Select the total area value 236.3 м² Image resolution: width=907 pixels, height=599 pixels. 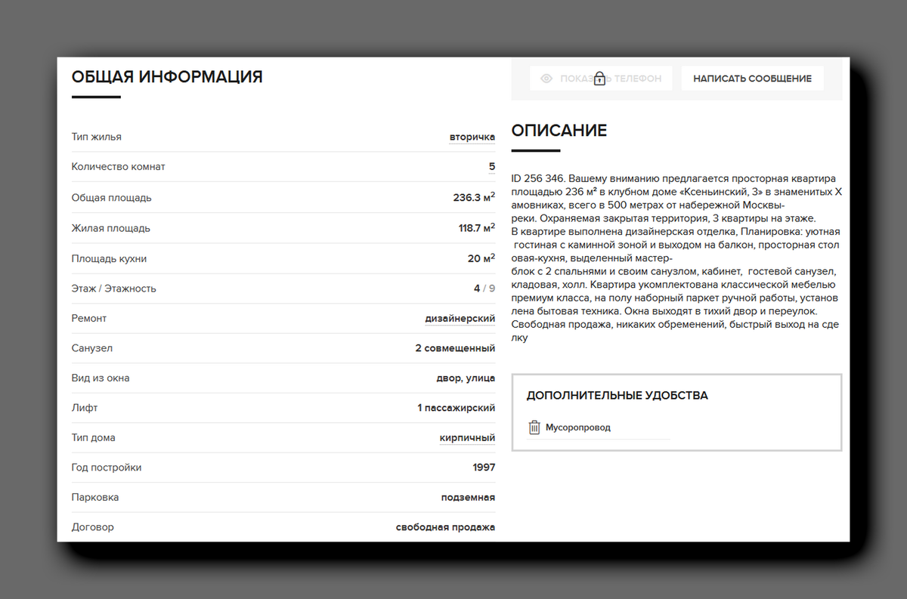click(474, 197)
